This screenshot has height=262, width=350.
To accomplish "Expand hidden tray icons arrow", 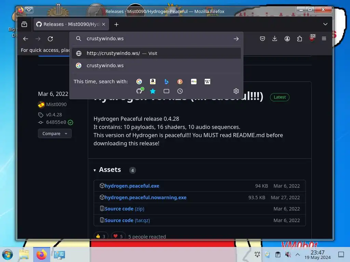I will [298, 254].
